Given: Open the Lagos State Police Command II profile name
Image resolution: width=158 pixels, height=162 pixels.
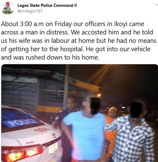Looking at the screenshot, I should (47, 5).
